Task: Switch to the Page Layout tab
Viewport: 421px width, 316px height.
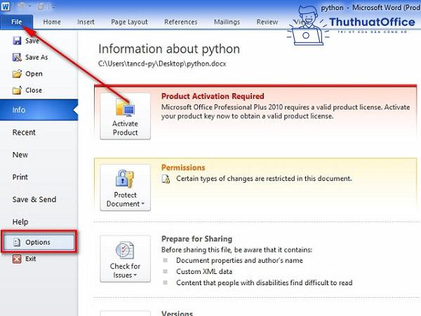Action: [x=129, y=22]
